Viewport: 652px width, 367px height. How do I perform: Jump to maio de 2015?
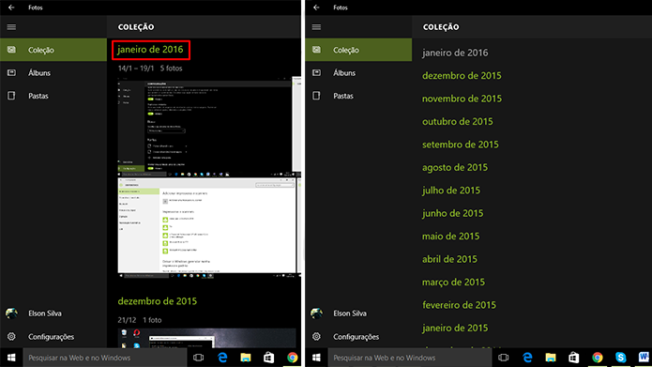(450, 236)
